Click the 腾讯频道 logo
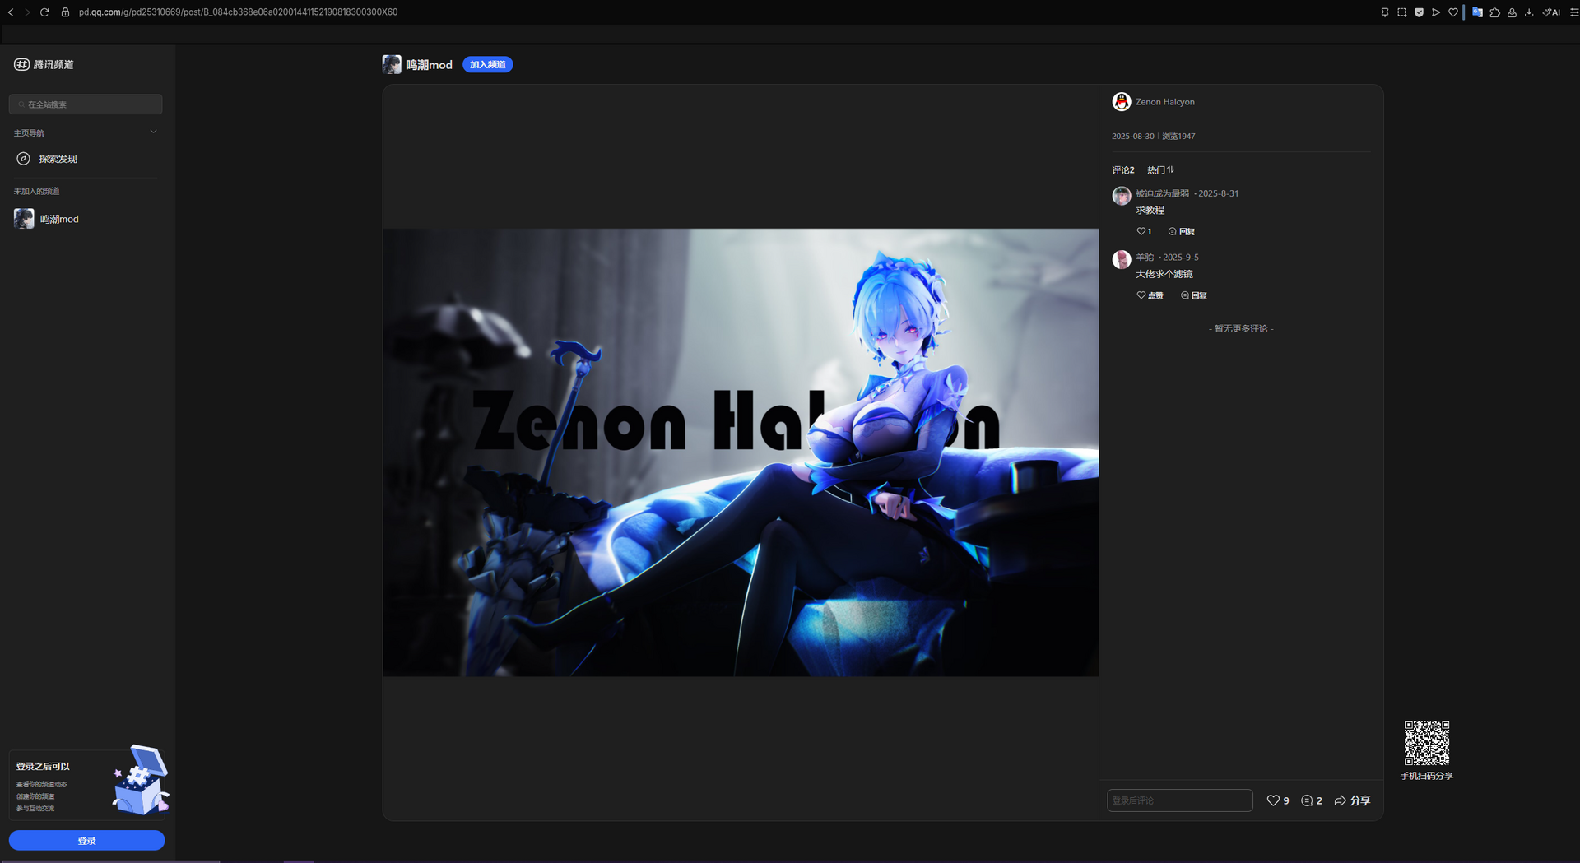Screen dimensions: 1580x863 [44, 64]
